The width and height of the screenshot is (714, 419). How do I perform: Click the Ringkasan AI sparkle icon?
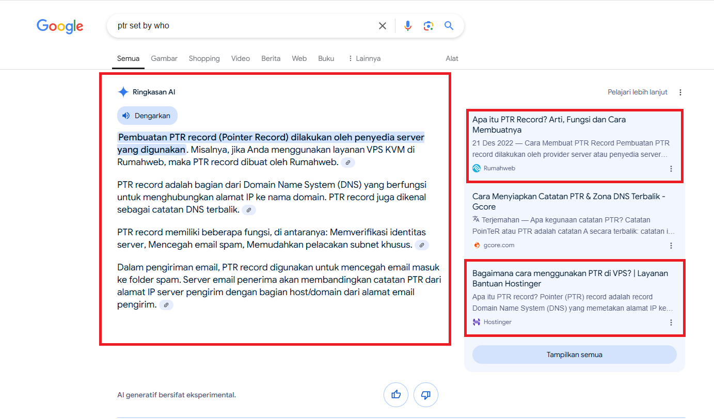point(123,92)
